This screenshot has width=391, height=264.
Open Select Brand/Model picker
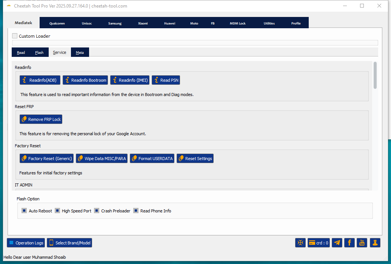(69, 243)
